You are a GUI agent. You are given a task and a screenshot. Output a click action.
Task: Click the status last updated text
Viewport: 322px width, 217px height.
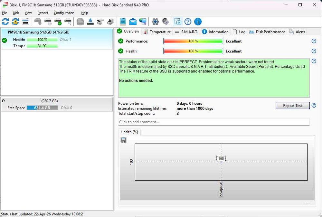coord(43,214)
